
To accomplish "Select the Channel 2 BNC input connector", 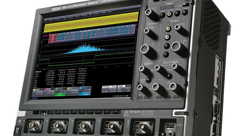I will pos(58,125).
